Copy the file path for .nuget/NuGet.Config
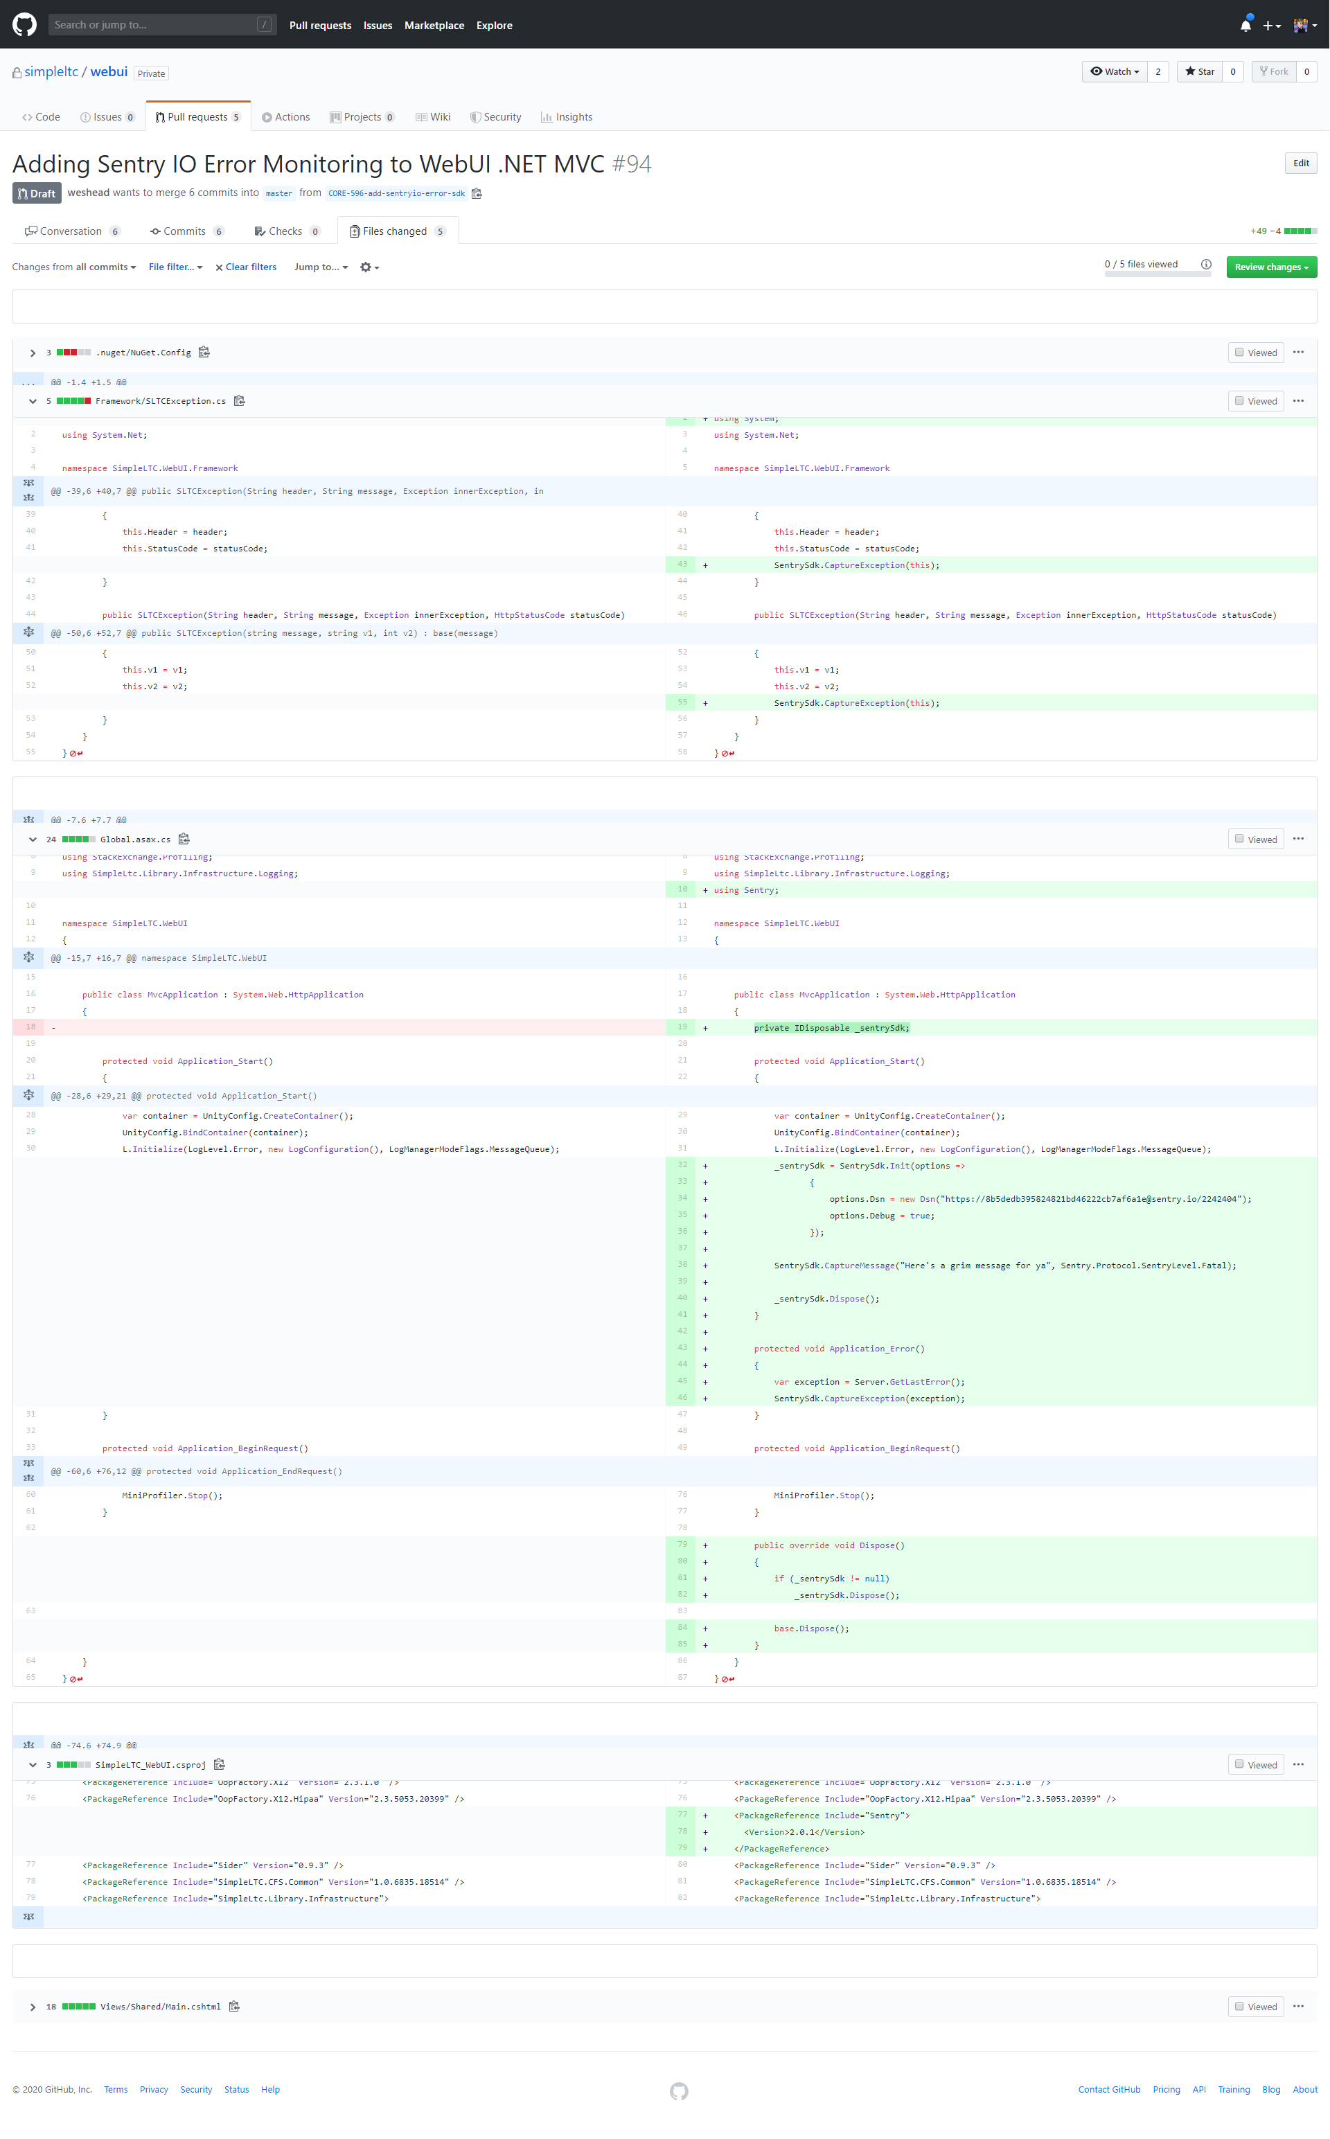Screen dimensions: 1330x2139 (204, 352)
